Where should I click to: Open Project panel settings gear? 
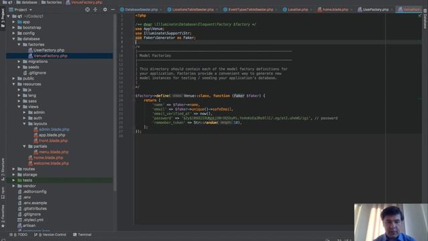[105, 9]
